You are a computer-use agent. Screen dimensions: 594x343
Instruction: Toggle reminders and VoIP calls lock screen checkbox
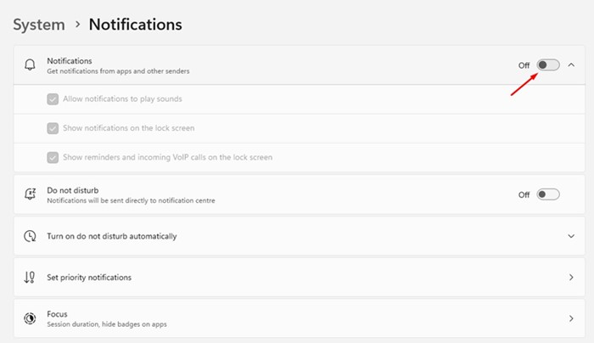53,157
